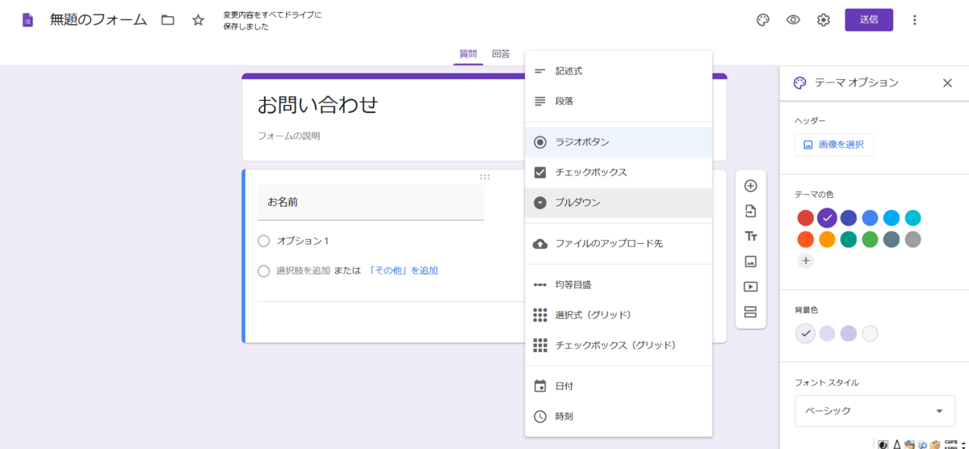Switch to the 回答 tab

(501, 54)
